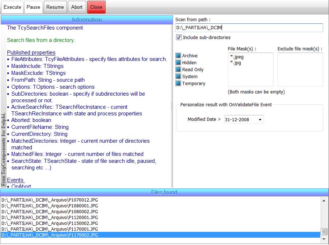Viewport: 329px width, 245px height.
Task: Toggle the Include sub-directories checkbox
Action: click(x=179, y=37)
